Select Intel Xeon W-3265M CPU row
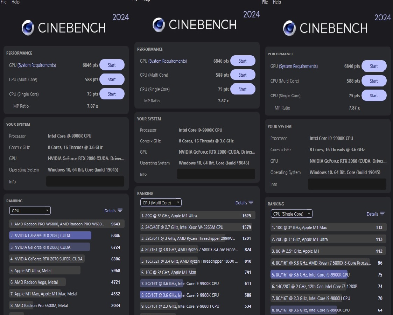The image size is (393, 315). 197,227
